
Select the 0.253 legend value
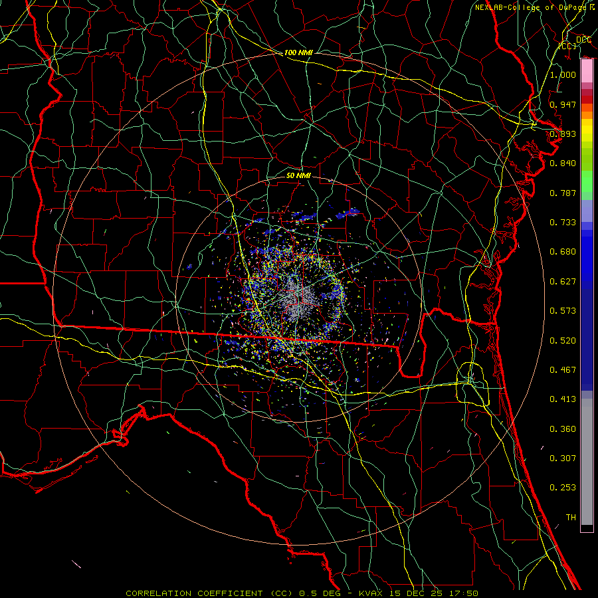(x=563, y=488)
